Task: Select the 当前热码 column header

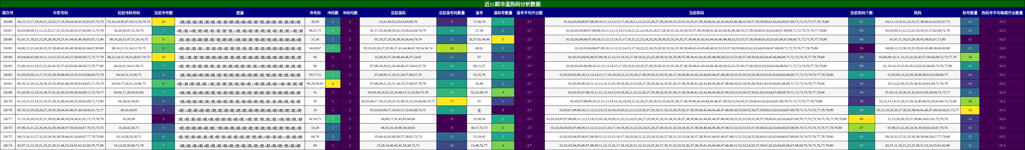Action: [696, 13]
